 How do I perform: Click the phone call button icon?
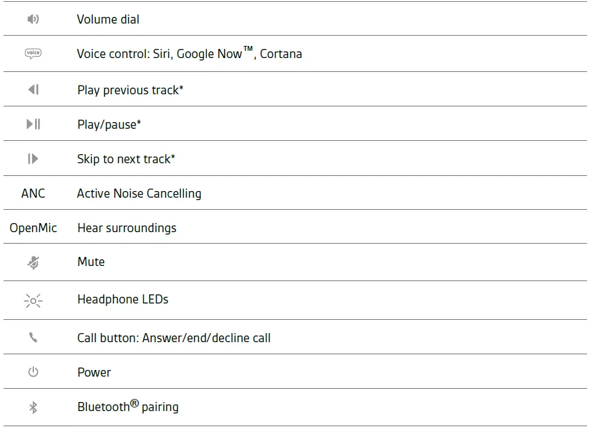[33, 337]
